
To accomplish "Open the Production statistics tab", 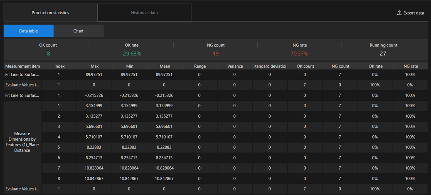I will [x=50, y=12].
